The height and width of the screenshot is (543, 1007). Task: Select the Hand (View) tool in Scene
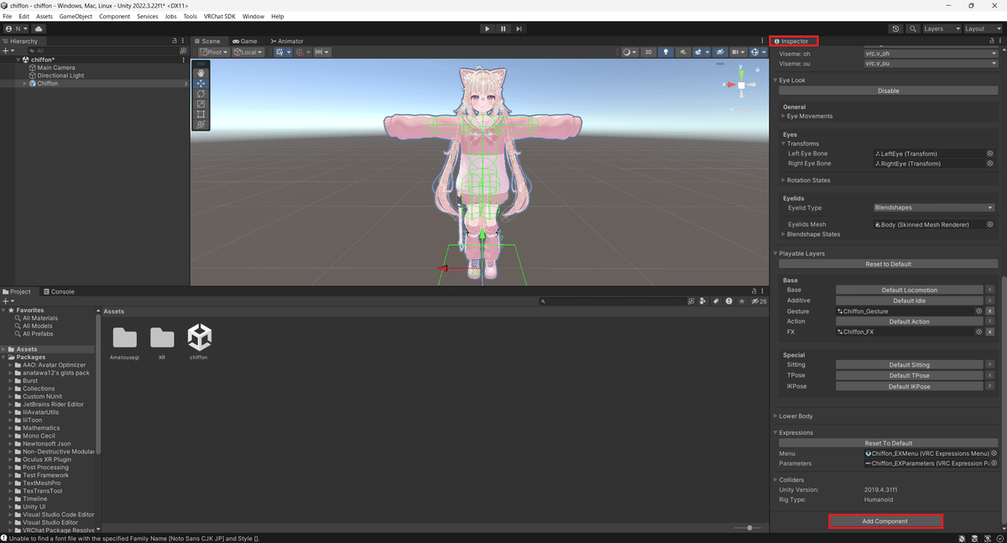click(201, 73)
